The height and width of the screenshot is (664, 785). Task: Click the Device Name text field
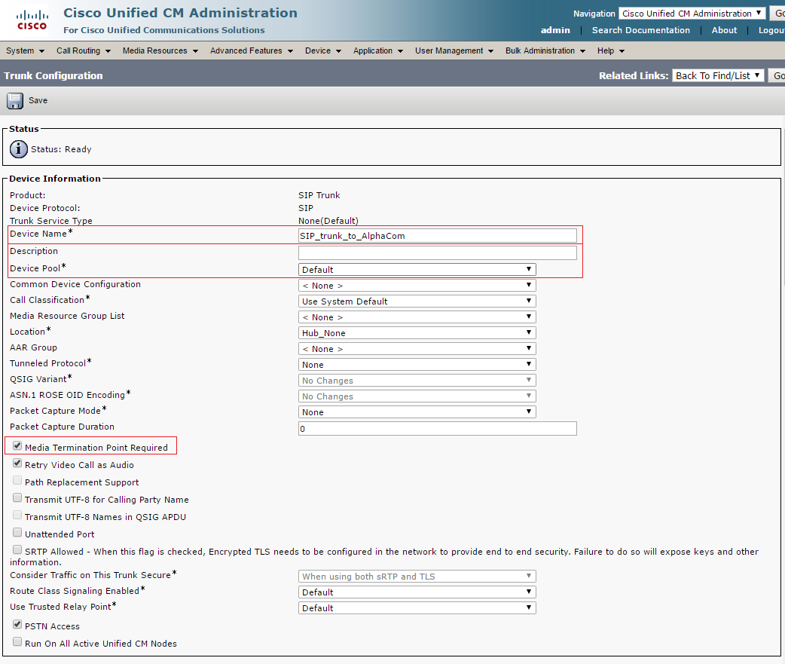(437, 236)
